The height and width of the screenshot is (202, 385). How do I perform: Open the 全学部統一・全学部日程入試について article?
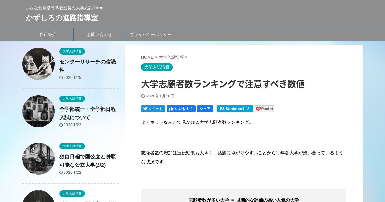(x=88, y=113)
